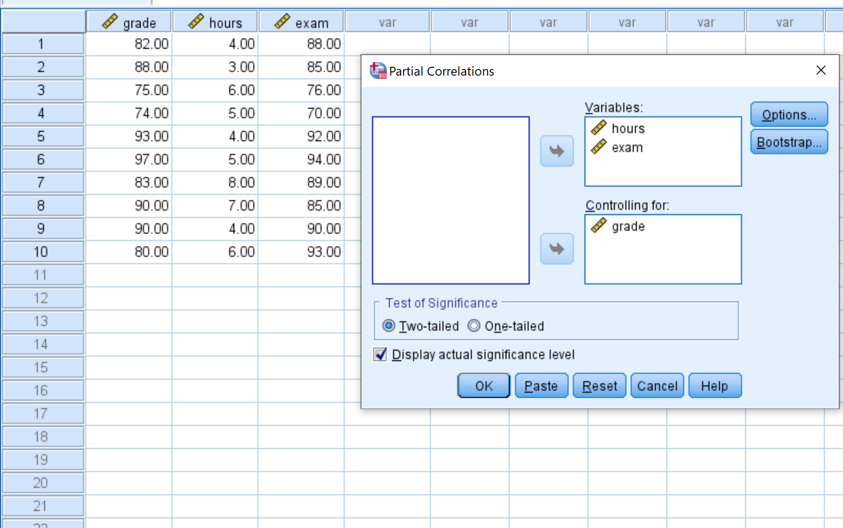Image resolution: width=843 pixels, height=528 pixels.
Task: Click ruler icon beside hours in Variables list
Action: point(598,128)
